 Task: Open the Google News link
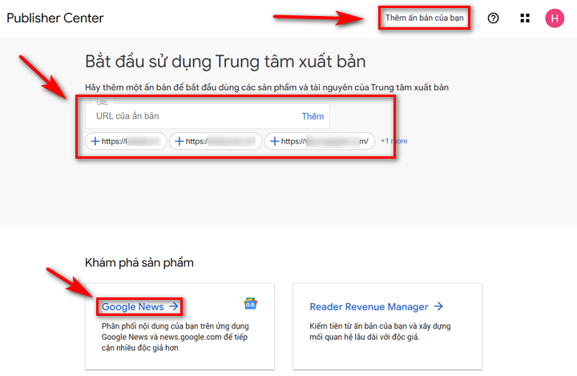pyautogui.click(x=132, y=306)
